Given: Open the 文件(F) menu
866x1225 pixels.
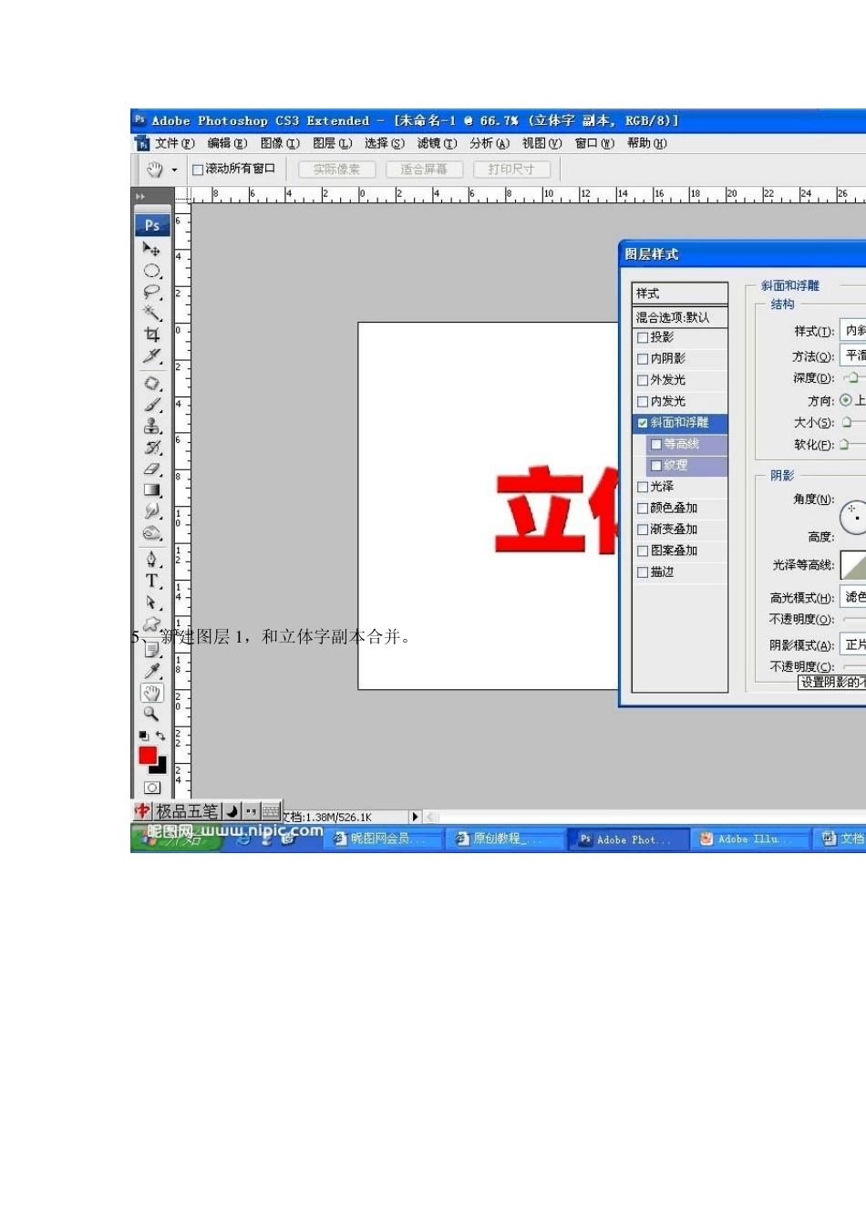Looking at the screenshot, I should click(x=174, y=143).
